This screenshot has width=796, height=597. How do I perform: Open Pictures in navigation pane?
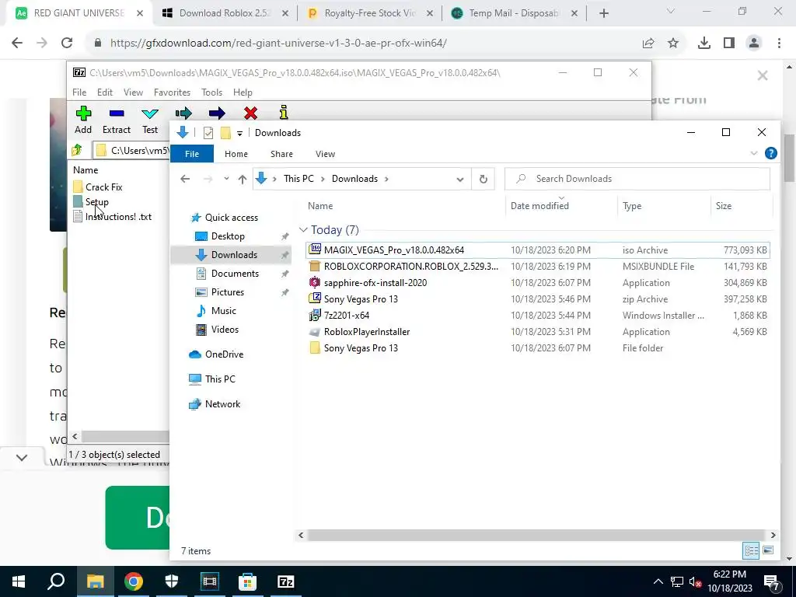tap(227, 292)
